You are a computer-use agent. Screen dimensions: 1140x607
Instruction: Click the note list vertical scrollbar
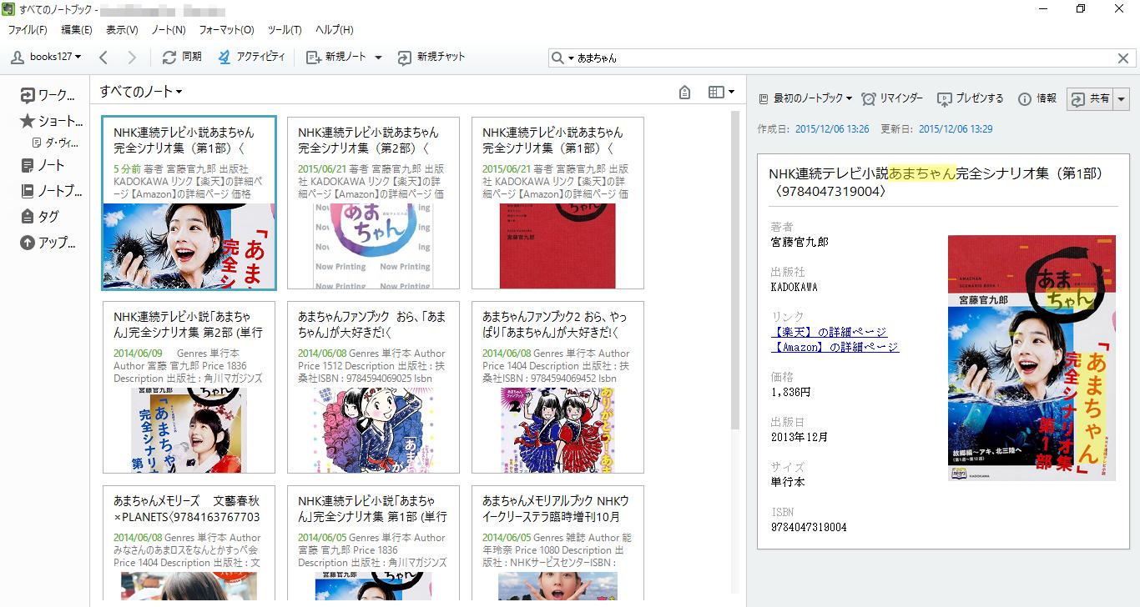pos(735,270)
